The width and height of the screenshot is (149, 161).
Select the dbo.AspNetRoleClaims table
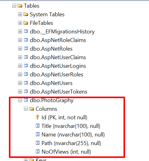[58, 40]
